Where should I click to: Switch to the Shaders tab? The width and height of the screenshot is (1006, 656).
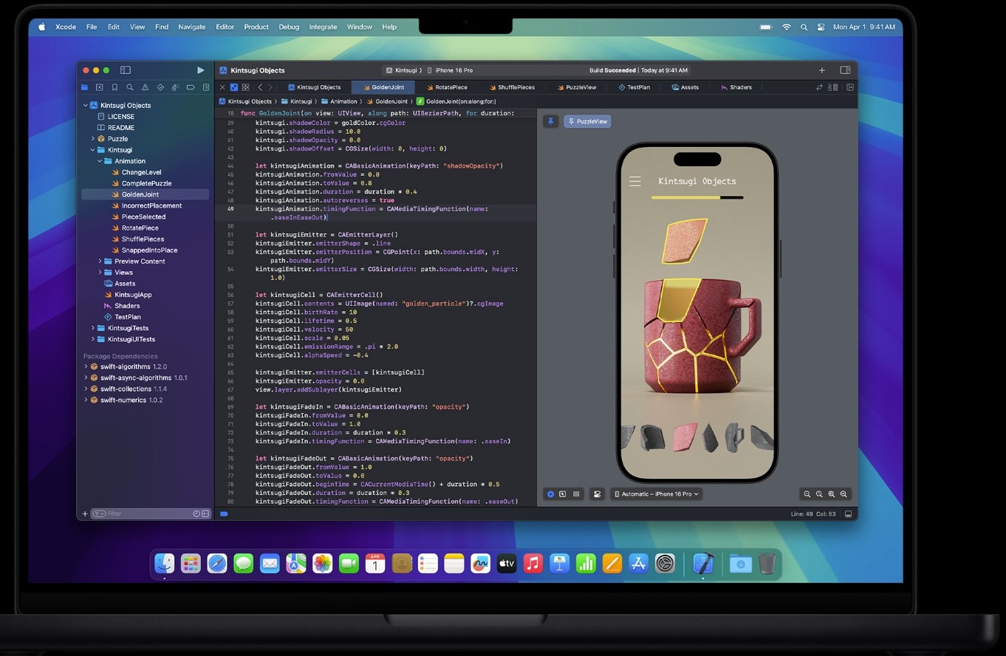pyautogui.click(x=736, y=87)
